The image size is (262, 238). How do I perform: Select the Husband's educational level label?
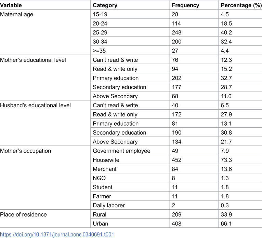pos(36,106)
